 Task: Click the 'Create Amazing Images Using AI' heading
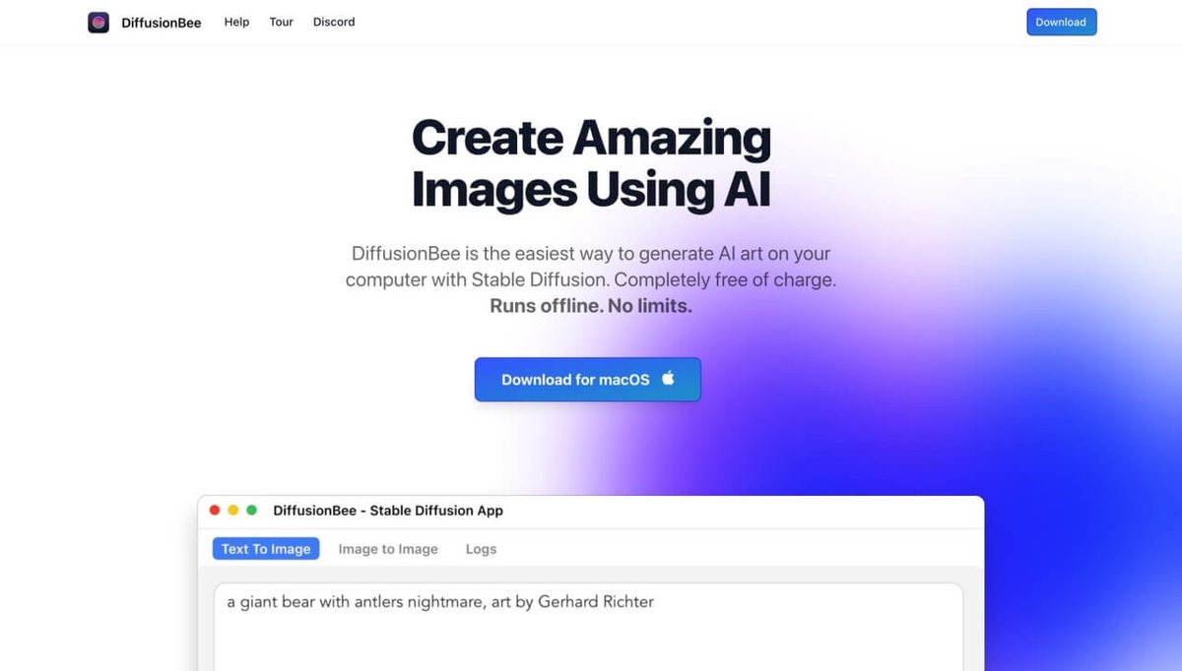coord(591,163)
